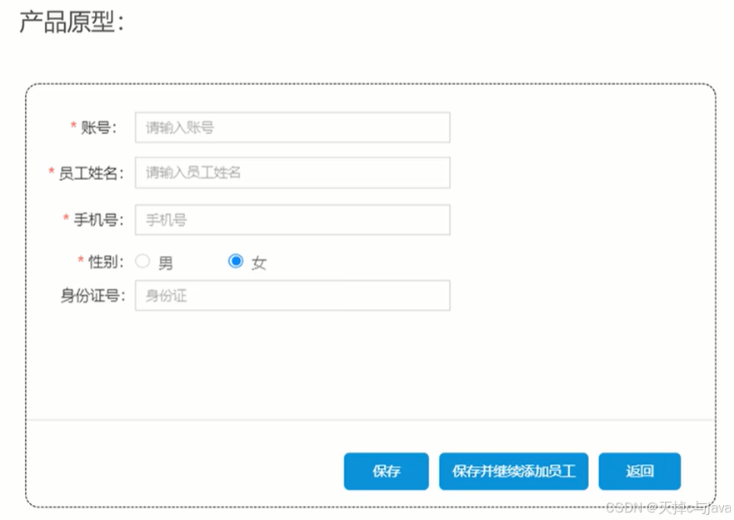Click the 保存 button

point(387,472)
